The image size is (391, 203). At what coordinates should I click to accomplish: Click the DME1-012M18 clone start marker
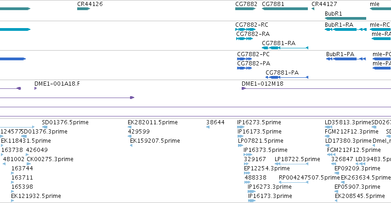(x=244, y=88)
